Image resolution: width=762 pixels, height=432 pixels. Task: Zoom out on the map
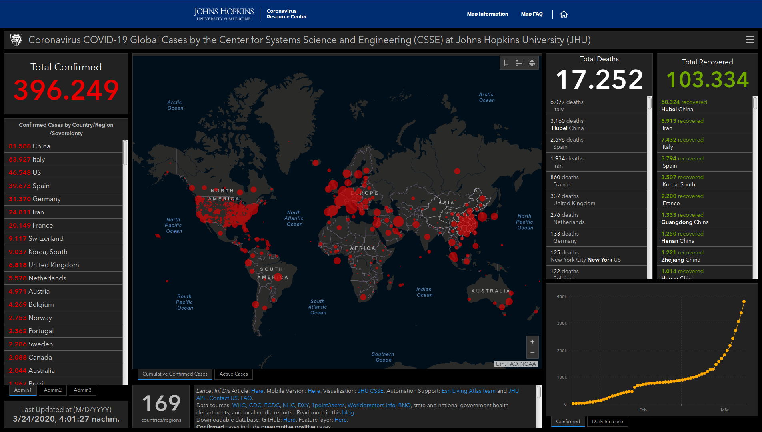pos(532,353)
